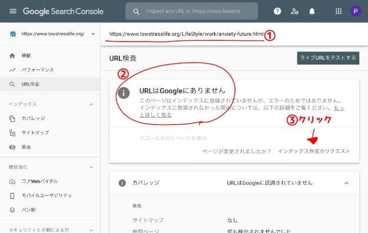The height and width of the screenshot is (233, 368).
Task: Click the なし value beside サイトマップ
Action: (232, 220)
